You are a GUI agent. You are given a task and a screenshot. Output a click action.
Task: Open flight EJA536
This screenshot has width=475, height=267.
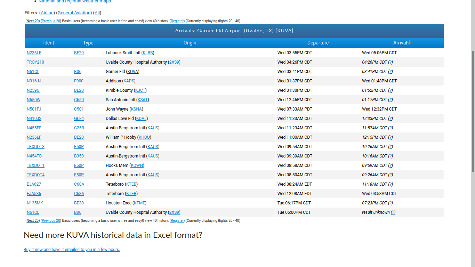tap(34, 194)
